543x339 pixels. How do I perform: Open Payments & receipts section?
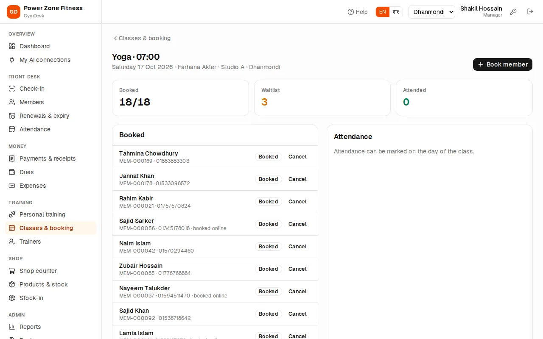pos(51,158)
